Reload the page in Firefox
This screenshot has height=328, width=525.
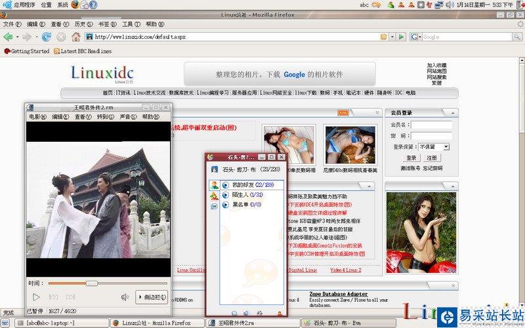46,37
